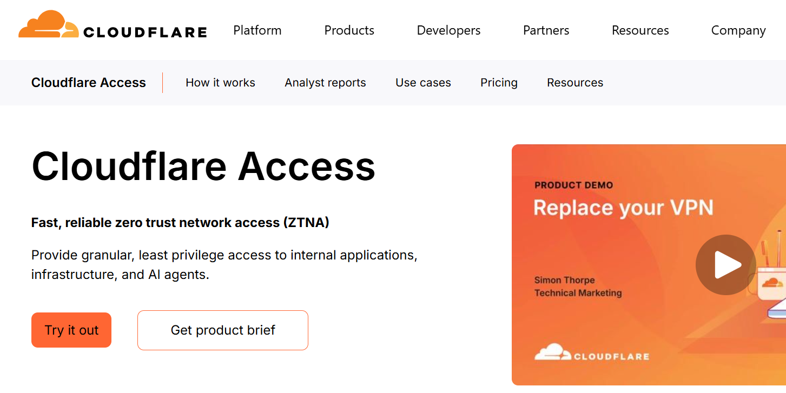Click the Get product brief button
The image size is (786, 393).
[223, 330]
